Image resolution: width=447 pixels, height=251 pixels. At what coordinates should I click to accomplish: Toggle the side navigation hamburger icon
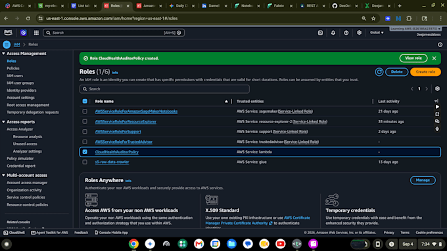[7, 45]
